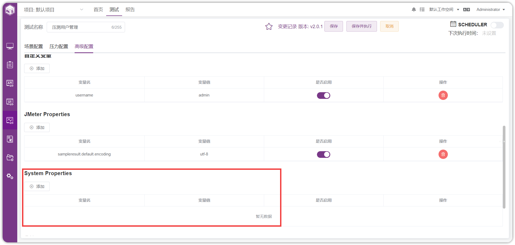Click the 保存并执行 button
The width and height of the screenshot is (515, 245).
point(362,26)
